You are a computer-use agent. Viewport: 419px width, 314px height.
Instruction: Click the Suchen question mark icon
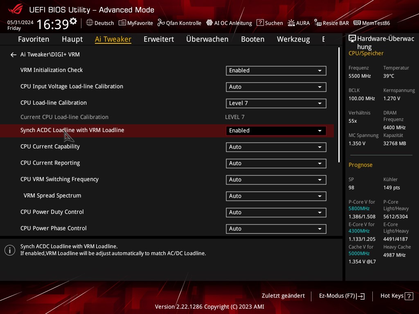260,23
